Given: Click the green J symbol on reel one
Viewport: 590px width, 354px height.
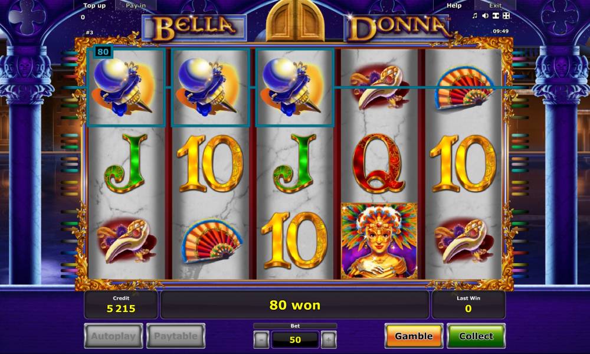Looking at the screenshot, I should tap(126, 164).
